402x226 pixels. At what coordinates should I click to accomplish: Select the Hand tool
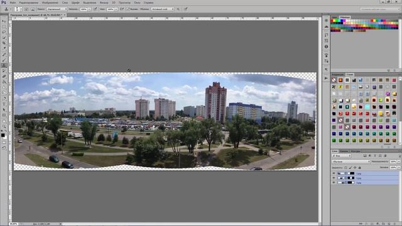click(4, 121)
